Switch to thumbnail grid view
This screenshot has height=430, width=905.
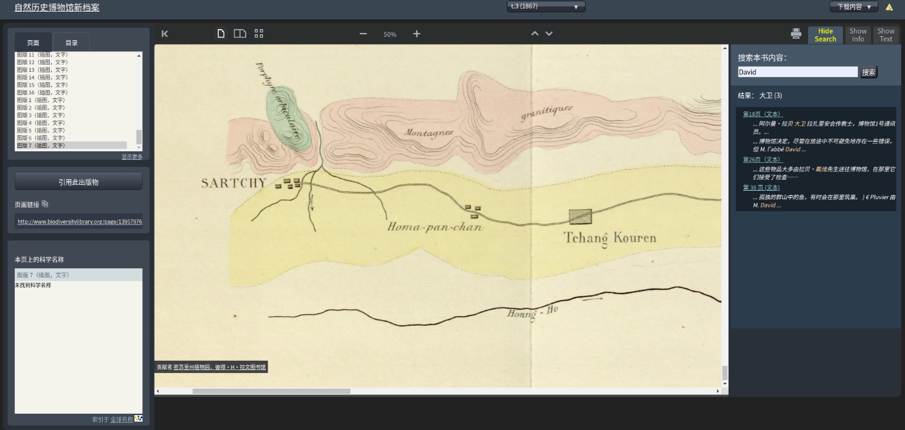(259, 34)
